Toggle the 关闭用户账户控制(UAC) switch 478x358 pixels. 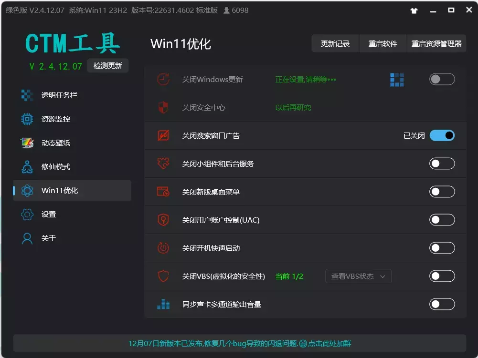pyautogui.click(x=442, y=220)
